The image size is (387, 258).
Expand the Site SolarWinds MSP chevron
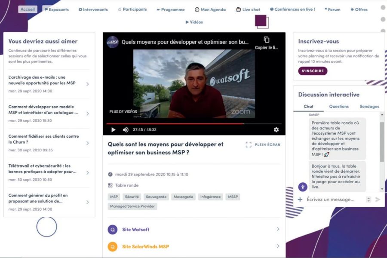coord(278,246)
